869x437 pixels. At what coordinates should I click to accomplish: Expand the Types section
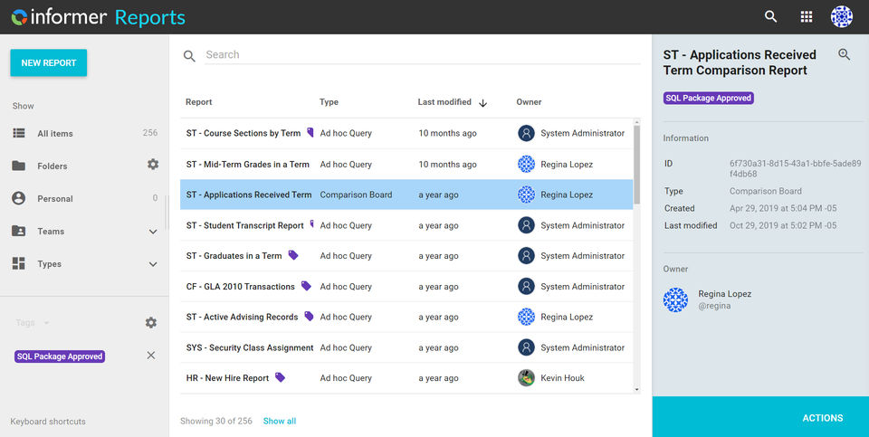tap(152, 264)
